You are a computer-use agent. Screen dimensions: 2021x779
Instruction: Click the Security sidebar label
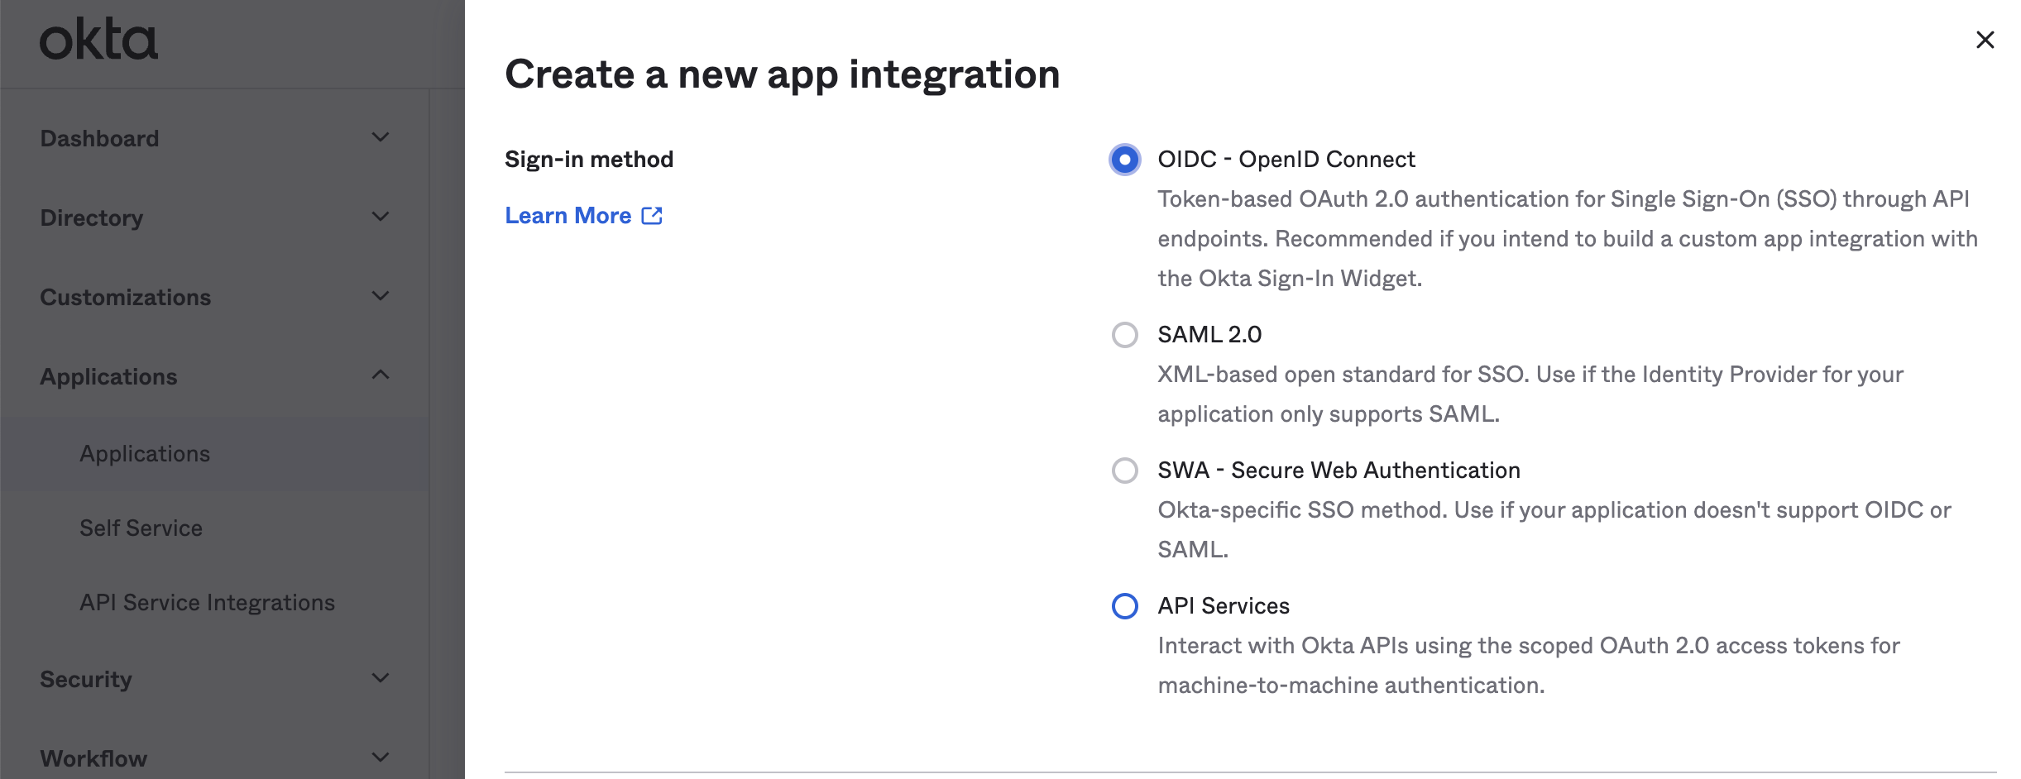pyautogui.click(x=86, y=679)
